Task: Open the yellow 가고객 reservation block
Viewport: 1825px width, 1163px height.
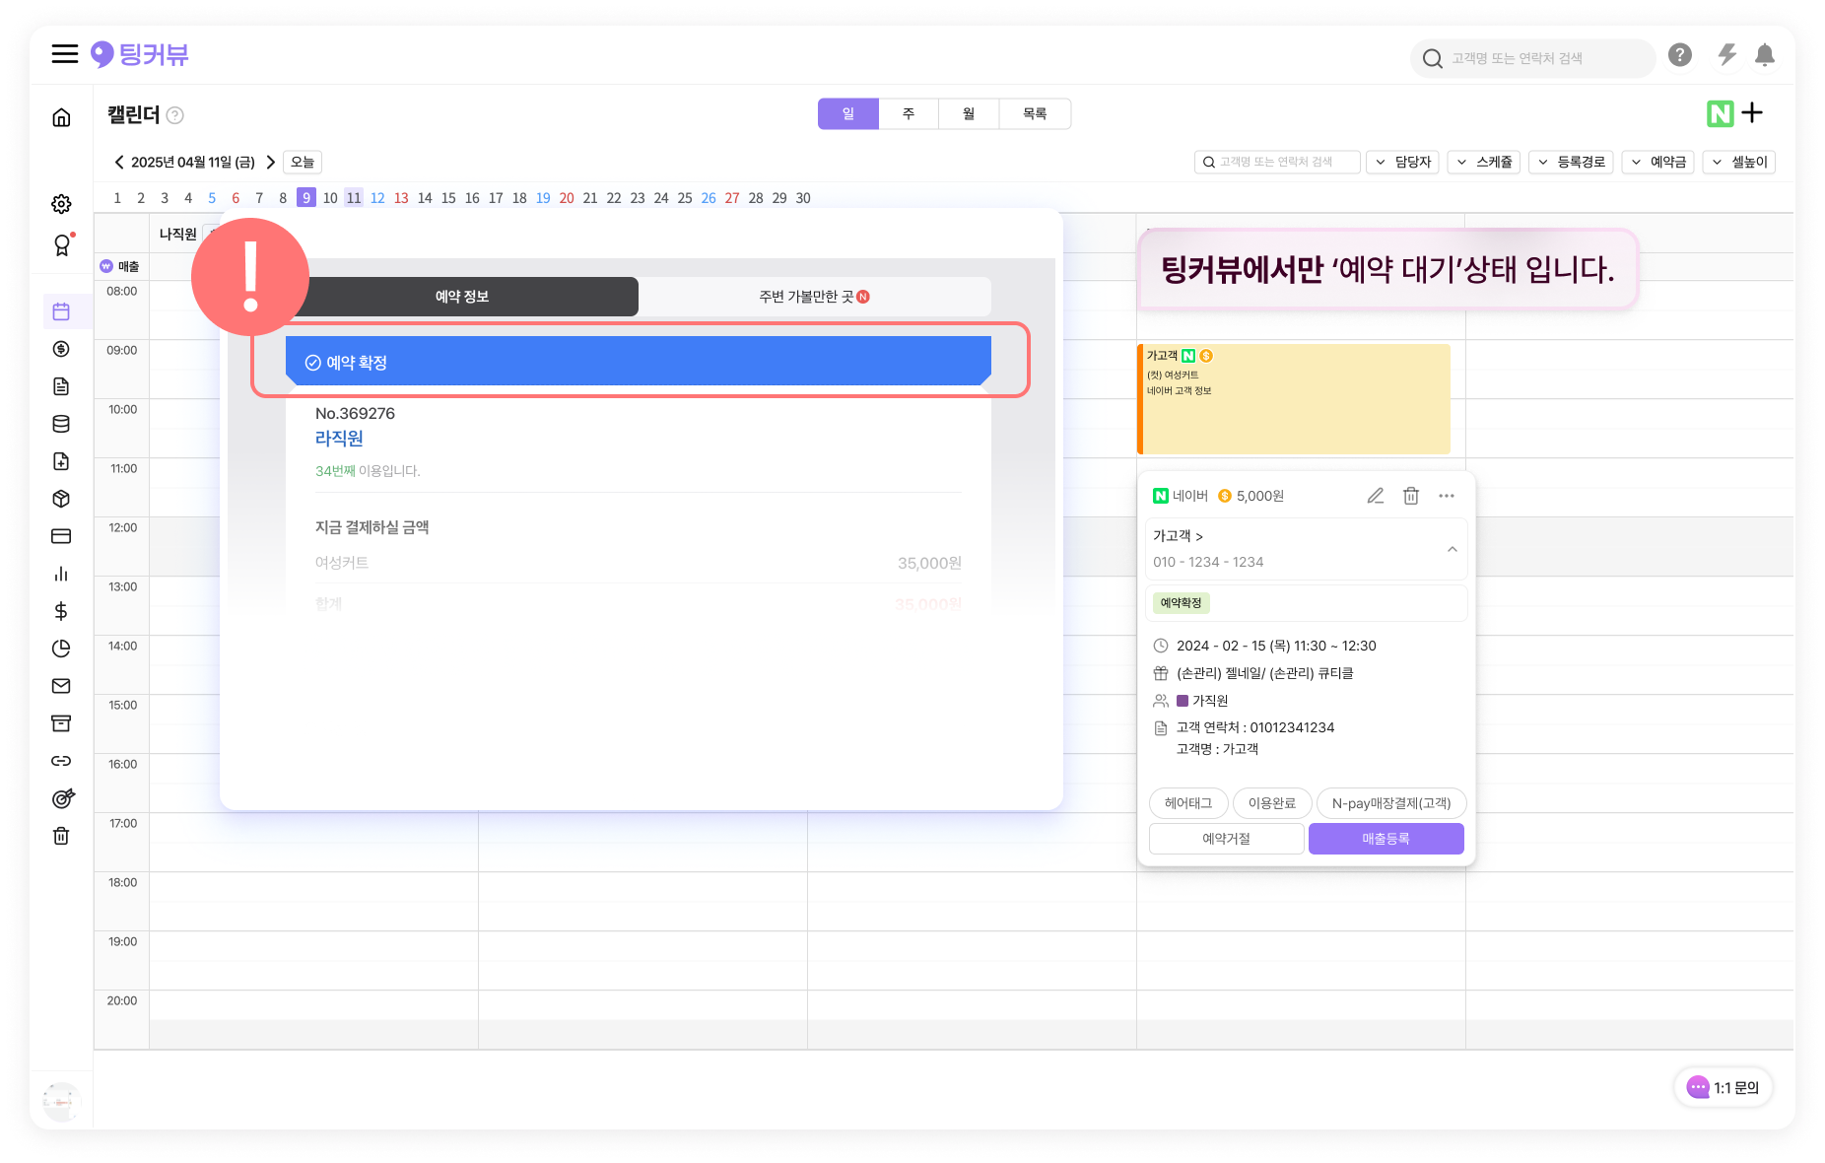Action: coord(1294,399)
